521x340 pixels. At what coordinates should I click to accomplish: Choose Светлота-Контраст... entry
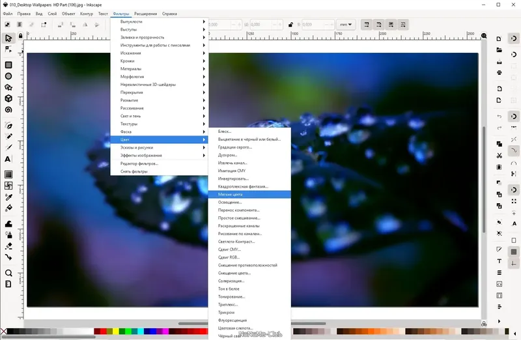pos(249,242)
